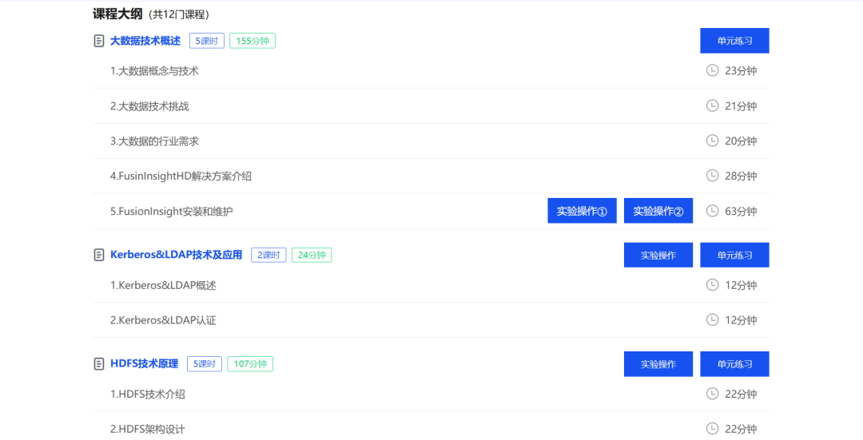Click the clock icon next to 23分钟
The image size is (863, 440).
(x=712, y=70)
